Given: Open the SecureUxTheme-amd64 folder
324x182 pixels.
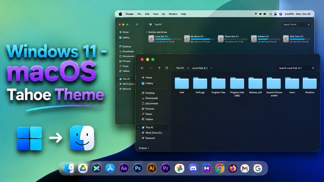Looking at the screenshot, I should click(x=274, y=87).
